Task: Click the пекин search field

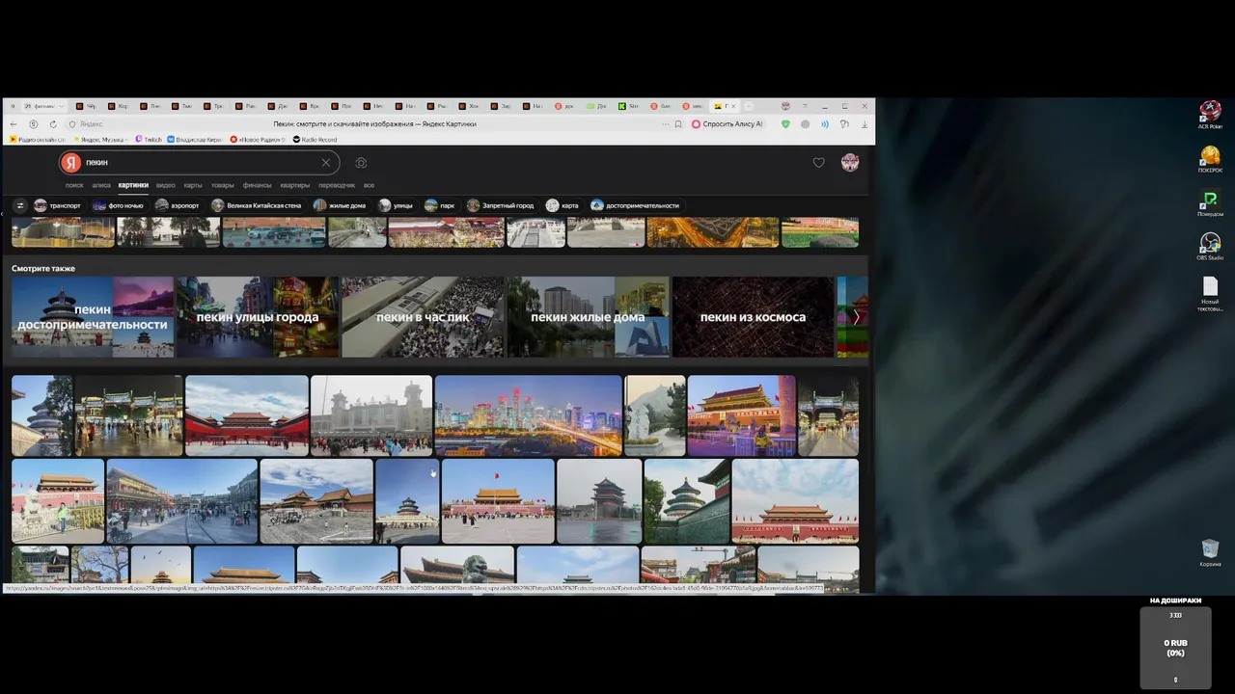Action: click(x=201, y=163)
